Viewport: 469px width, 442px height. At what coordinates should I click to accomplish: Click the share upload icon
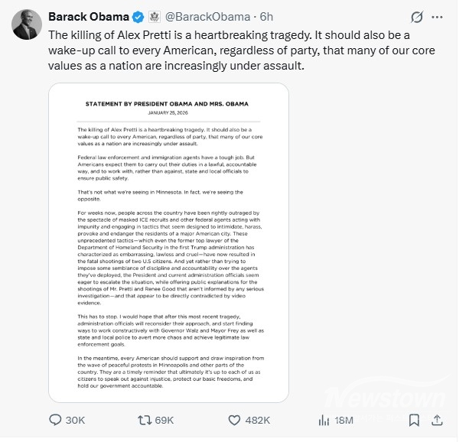tap(437, 420)
